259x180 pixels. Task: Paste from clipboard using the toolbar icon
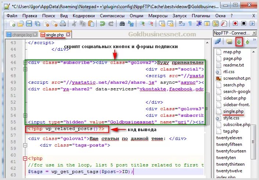[x=91, y=24]
